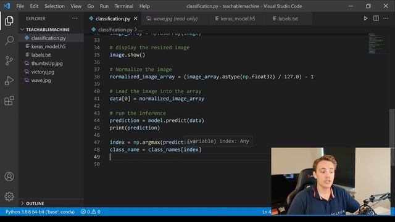Open thumbsUp.jpg in the Explorer
Image resolution: width=395 pixels, height=222 pixels.
click(x=47, y=64)
